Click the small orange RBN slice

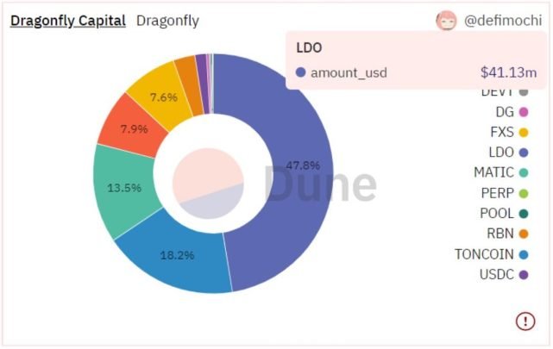click(190, 86)
